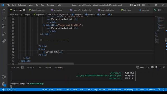Click Attr: kebab-case status item

114,90
